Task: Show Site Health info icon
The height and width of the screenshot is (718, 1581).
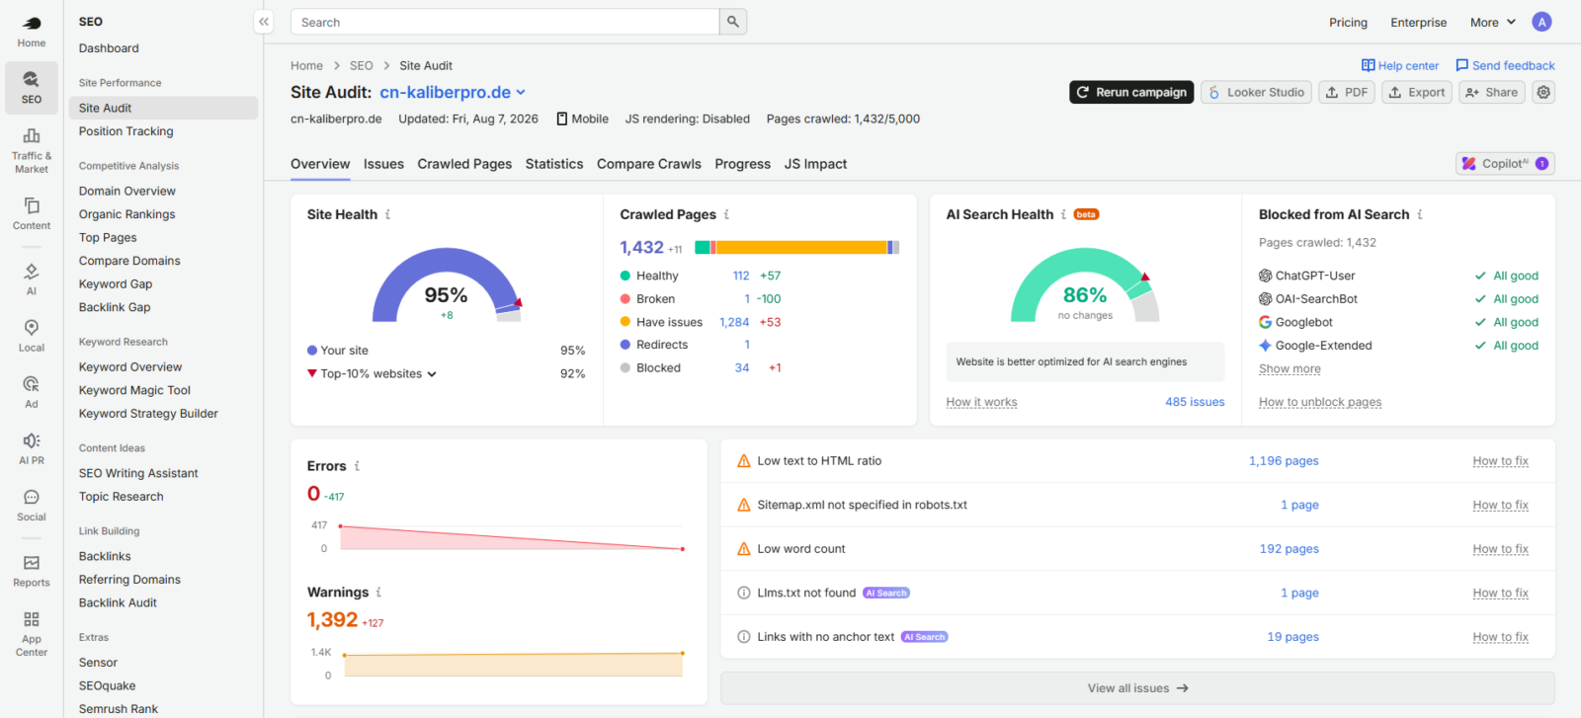Action: (x=388, y=214)
